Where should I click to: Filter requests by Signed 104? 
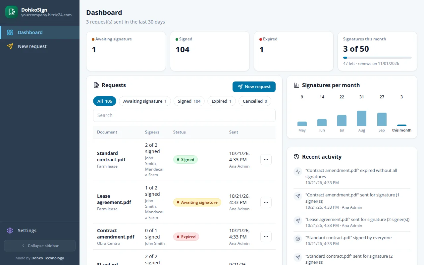189,101
